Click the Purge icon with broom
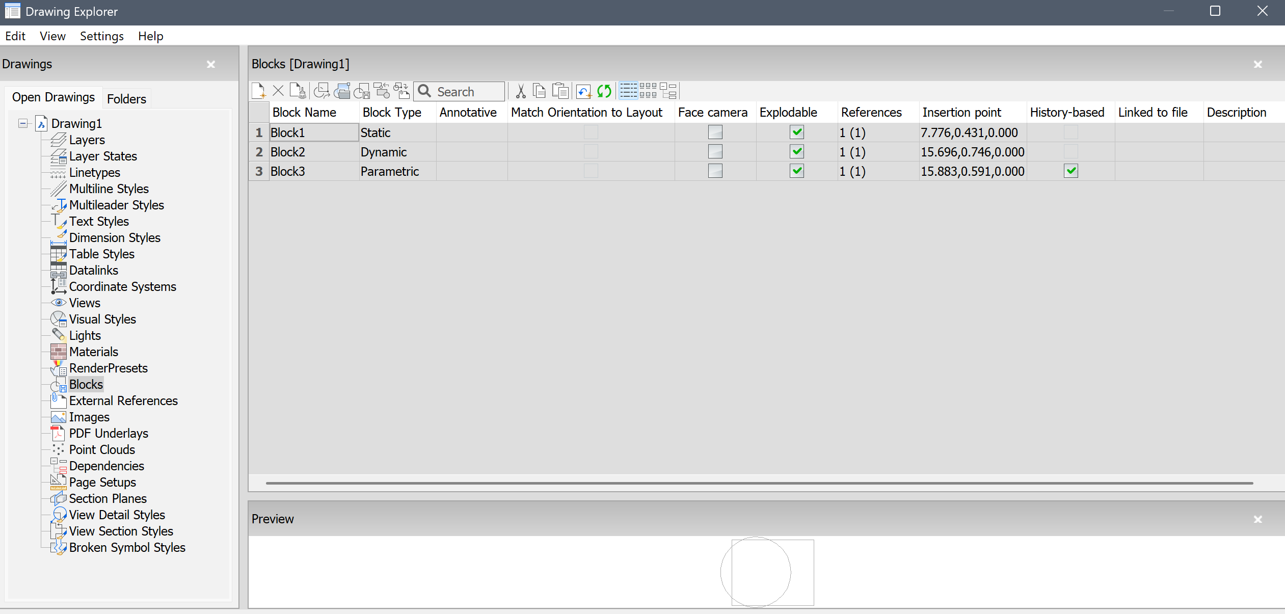The height and width of the screenshot is (614, 1285). (298, 91)
